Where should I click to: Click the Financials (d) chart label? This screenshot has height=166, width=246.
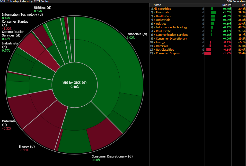pyautogui.click(x=137, y=34)
